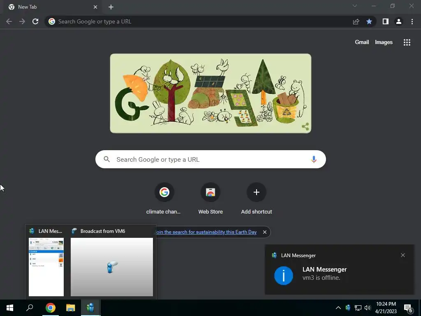This screenshot has height=316, width=421.
Task: Open the Google apps grid
Action: (x=407, y=42)
